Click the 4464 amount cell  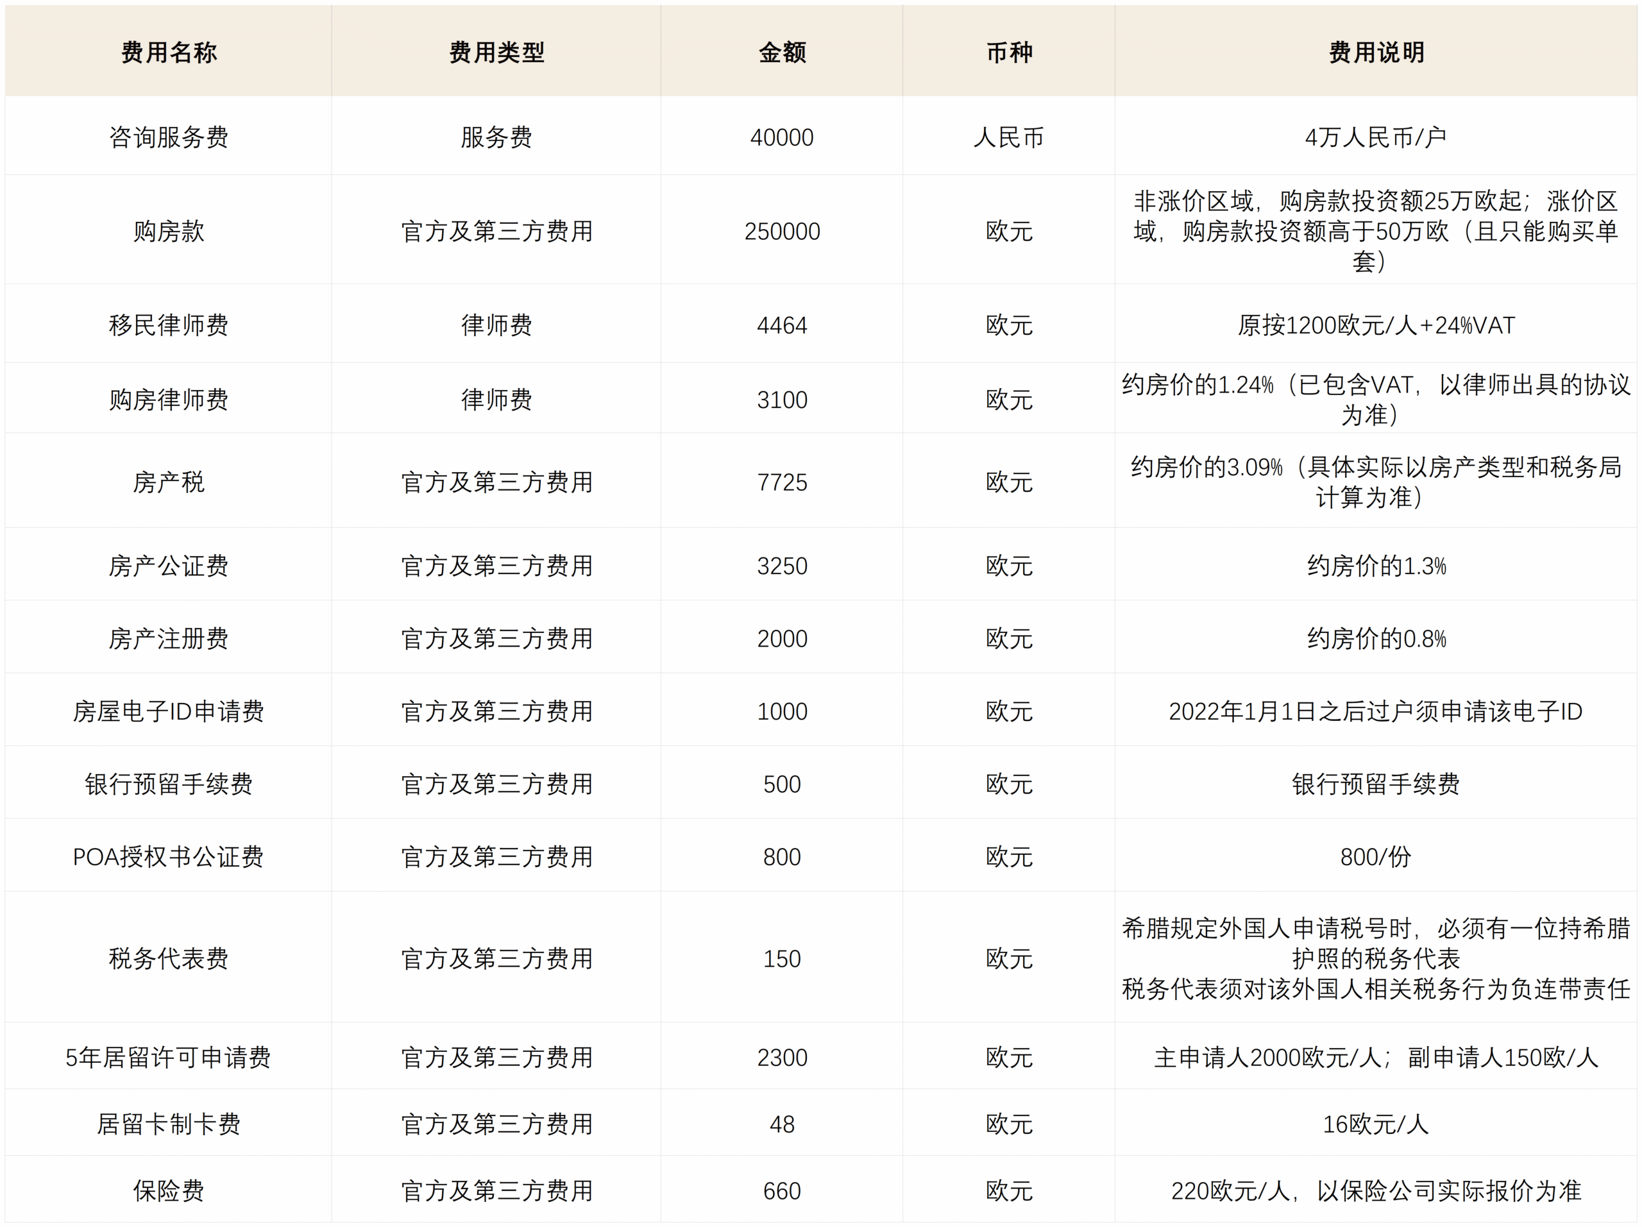click(782, 325)
